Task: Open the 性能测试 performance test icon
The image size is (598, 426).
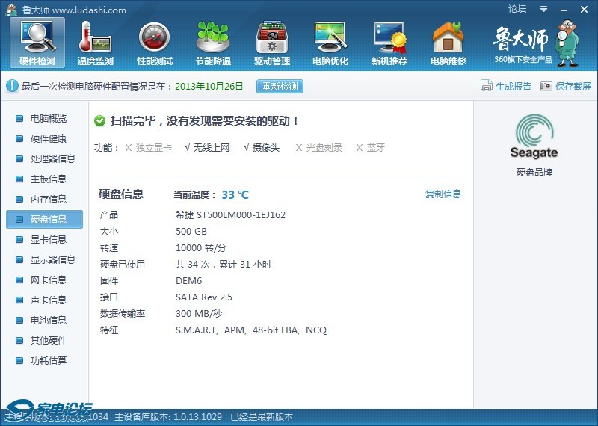Action: click(155, 43)
